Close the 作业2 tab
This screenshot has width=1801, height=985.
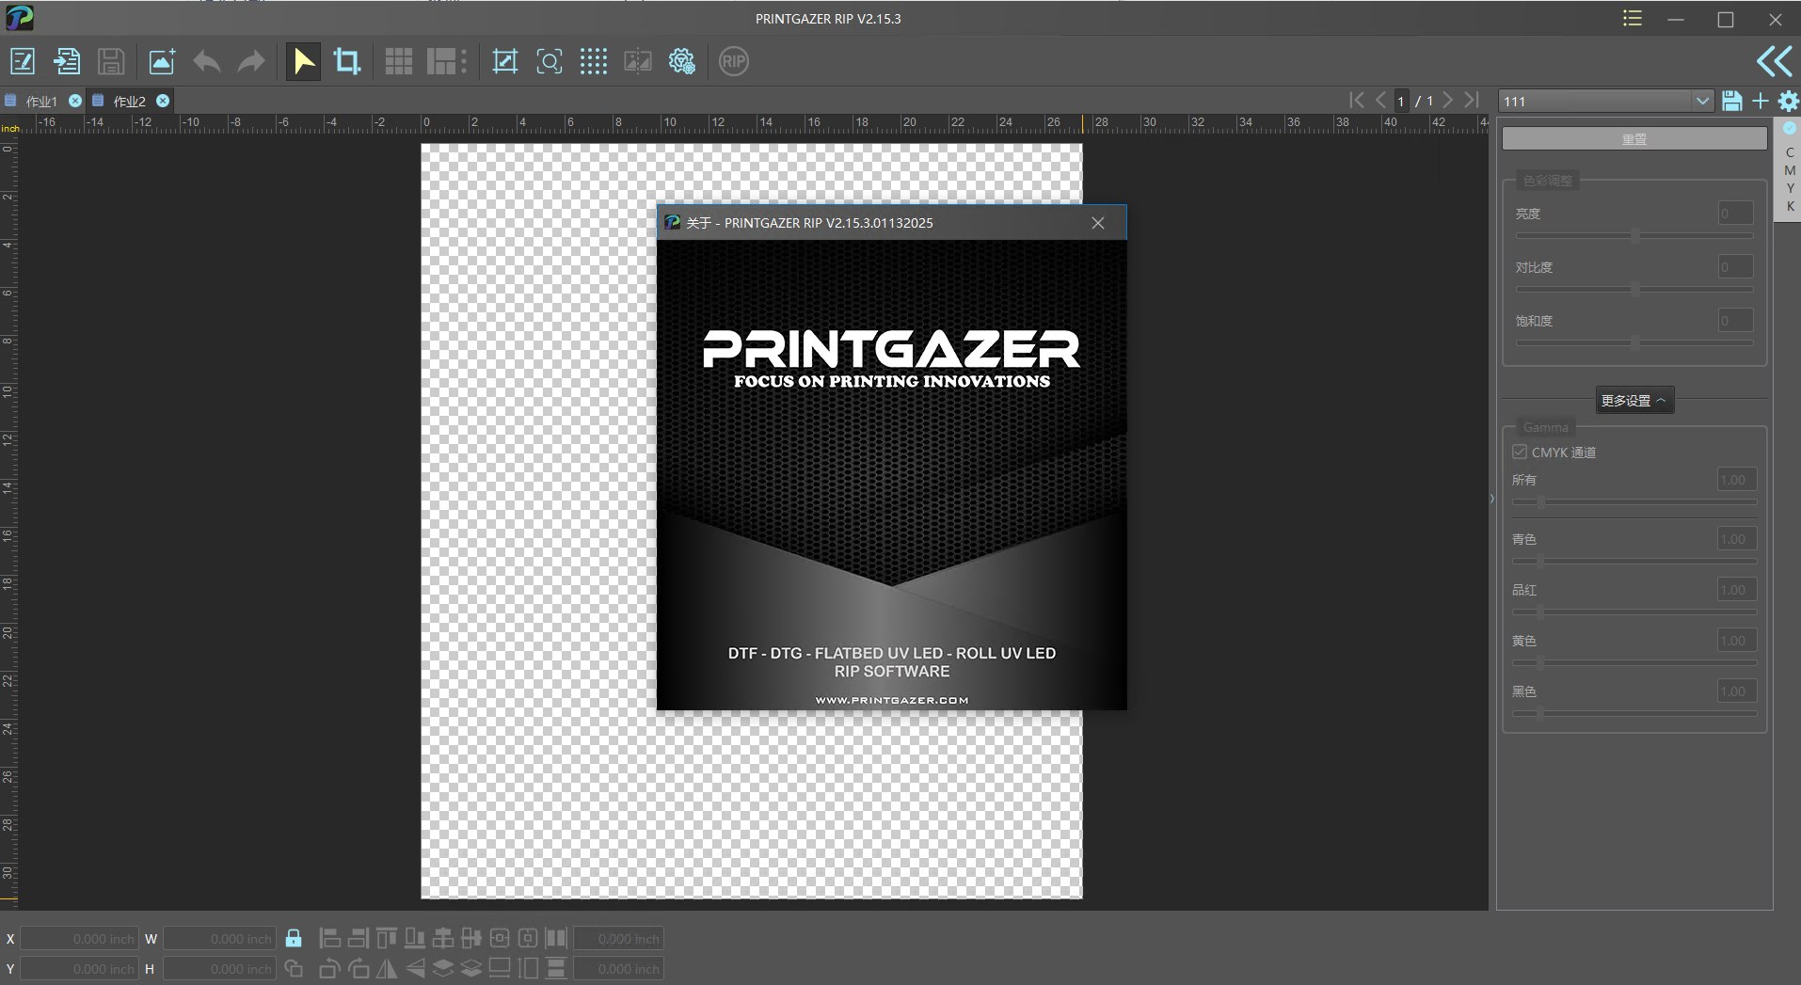click(163, 101)
